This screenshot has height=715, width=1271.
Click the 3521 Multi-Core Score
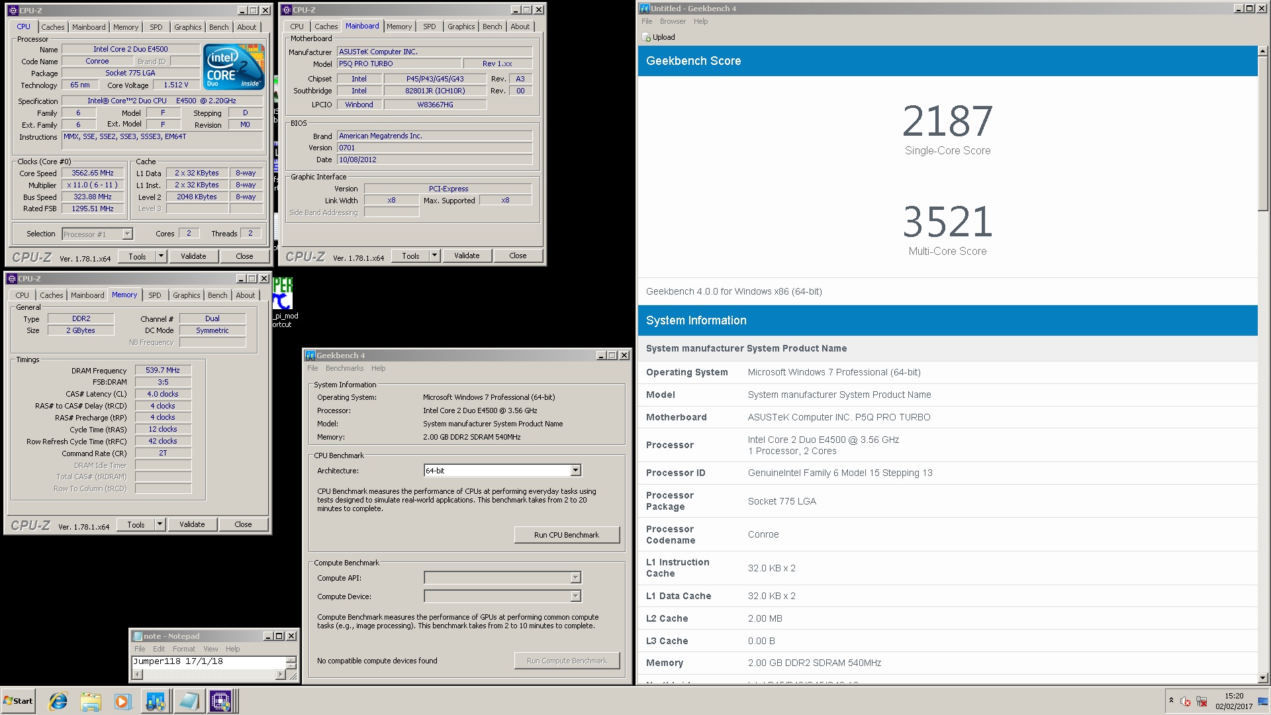tap(947, 222)
